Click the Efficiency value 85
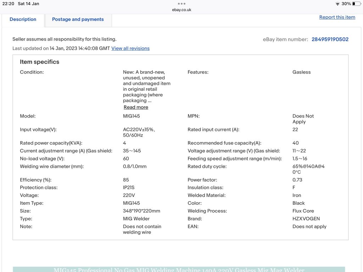The height and width of the screenshot is (272, 363). point(126,180)
